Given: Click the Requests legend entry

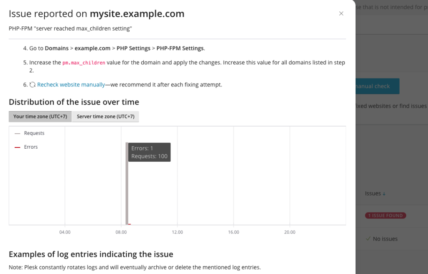Looking at the screenshot, I should pos(30,133).
